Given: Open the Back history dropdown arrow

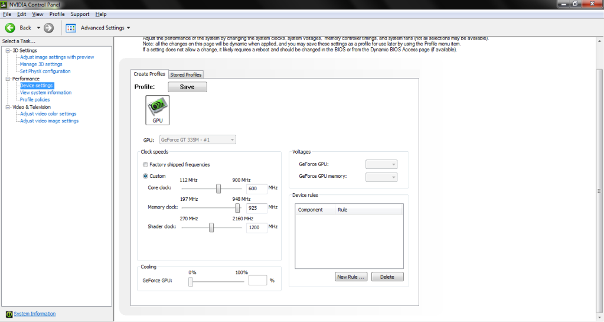Looking at the screenshot, I should (38, 28).
